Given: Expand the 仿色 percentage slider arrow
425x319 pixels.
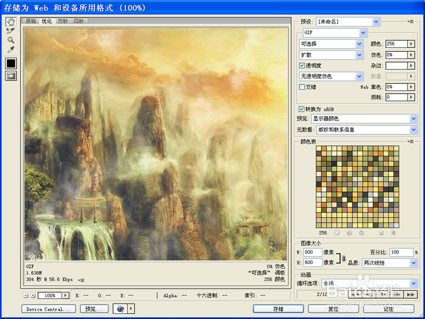Looking at the screenshot, I should click(x=411, y=55).
